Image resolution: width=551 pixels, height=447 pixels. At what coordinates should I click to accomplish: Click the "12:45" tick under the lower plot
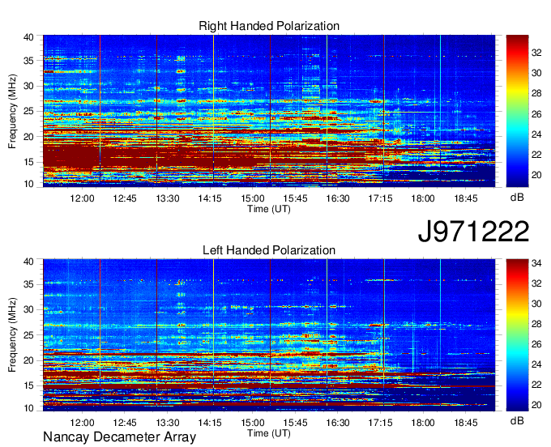[125, 423]
